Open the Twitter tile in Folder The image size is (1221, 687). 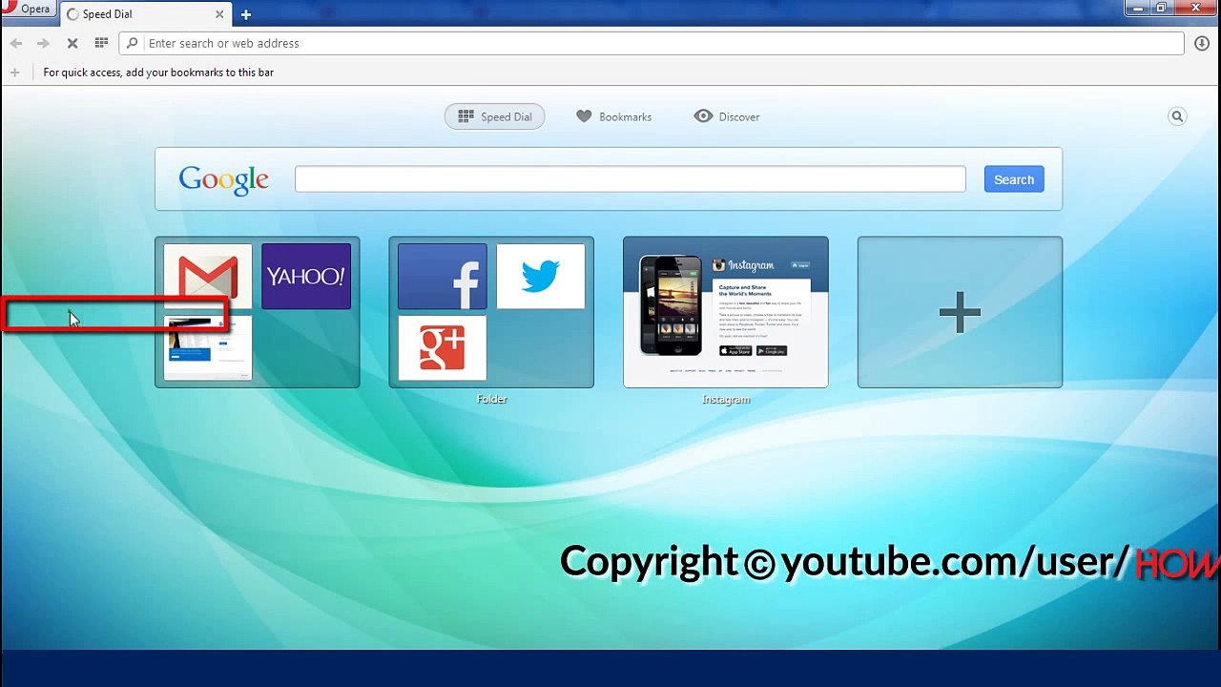tap(540, 276)
